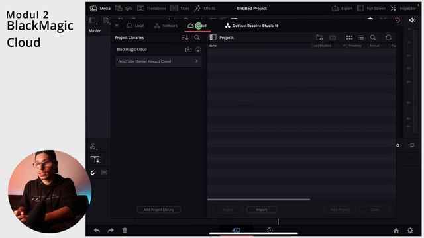Viewport: 424px width, 238px height.
Task: Open the Transitions panel
Action: click(x=152, y=9)
